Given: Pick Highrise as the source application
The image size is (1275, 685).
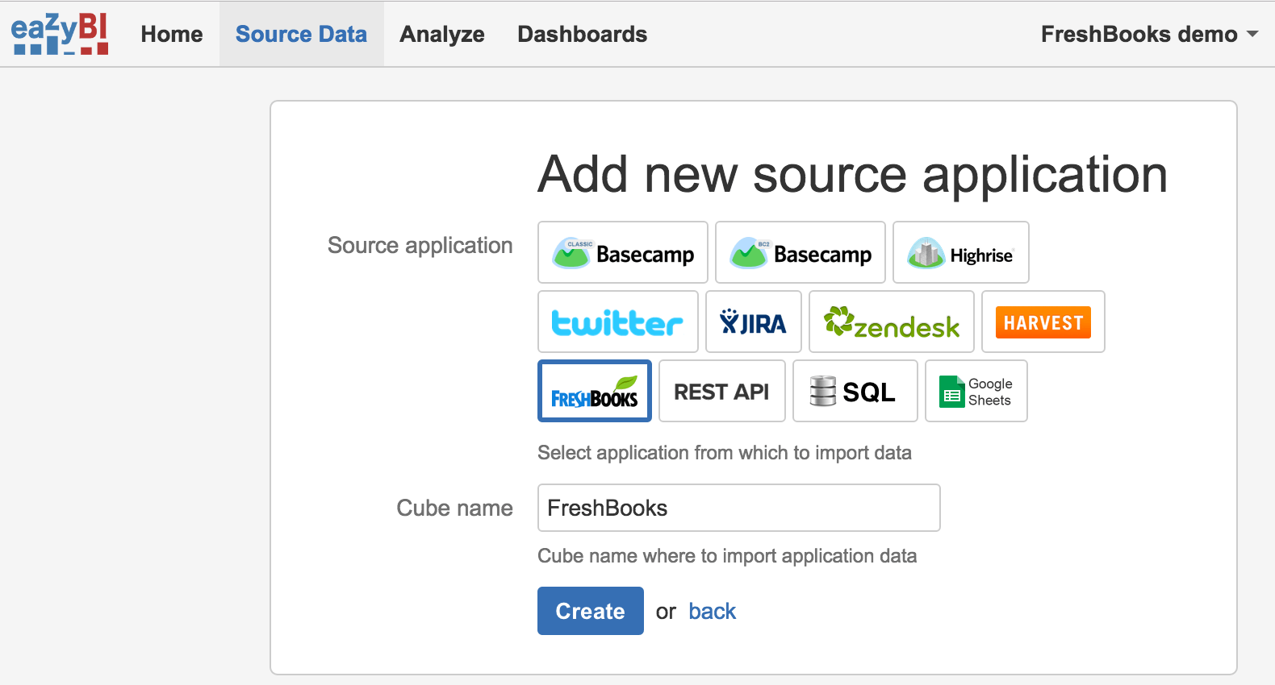Looking at the screenshot, I should click(x=960, y=253).
